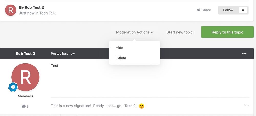Click the X icon to hide the signature
Screen dimensions: 256x116
(x=245, y=105)
